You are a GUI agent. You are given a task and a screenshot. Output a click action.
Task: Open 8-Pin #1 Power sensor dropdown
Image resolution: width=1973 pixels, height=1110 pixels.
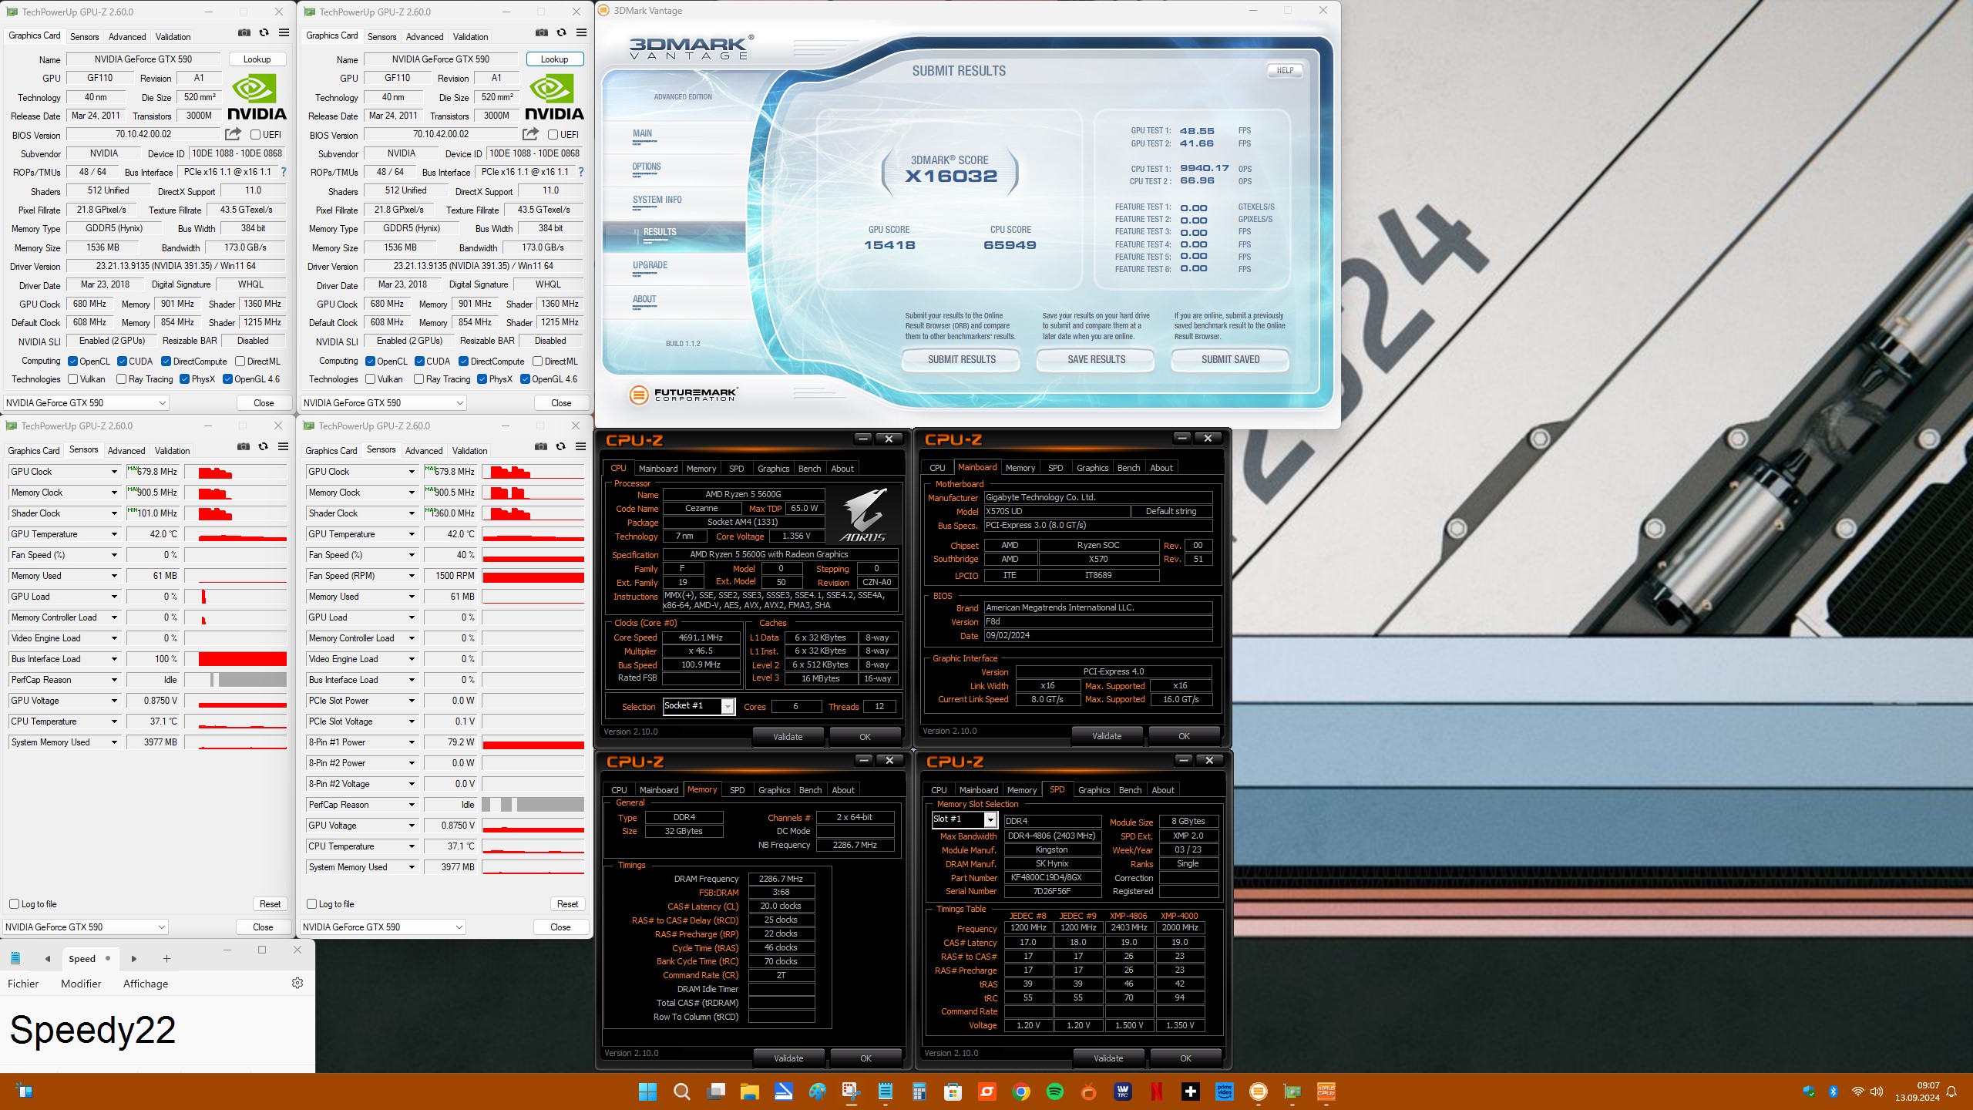[412, 742]
